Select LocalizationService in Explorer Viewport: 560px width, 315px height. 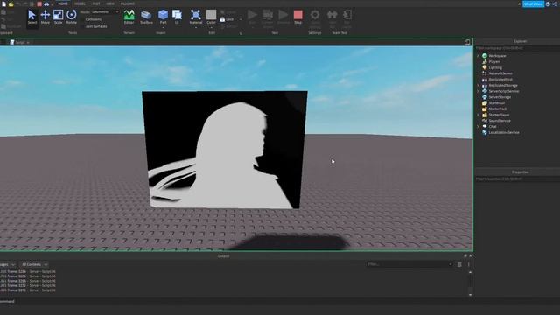[504, 132]
